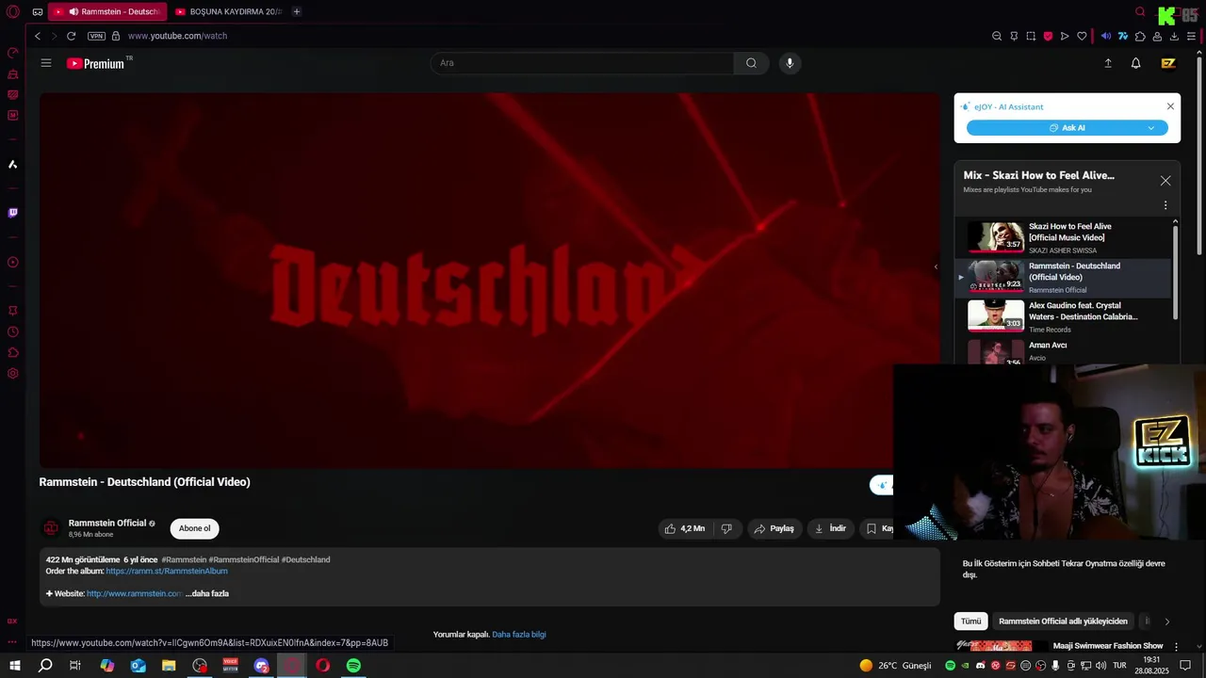Open Opera profile account icon
This screenshot has width=1206, height=678.
pyautogui.click(x=1157, y=36)
